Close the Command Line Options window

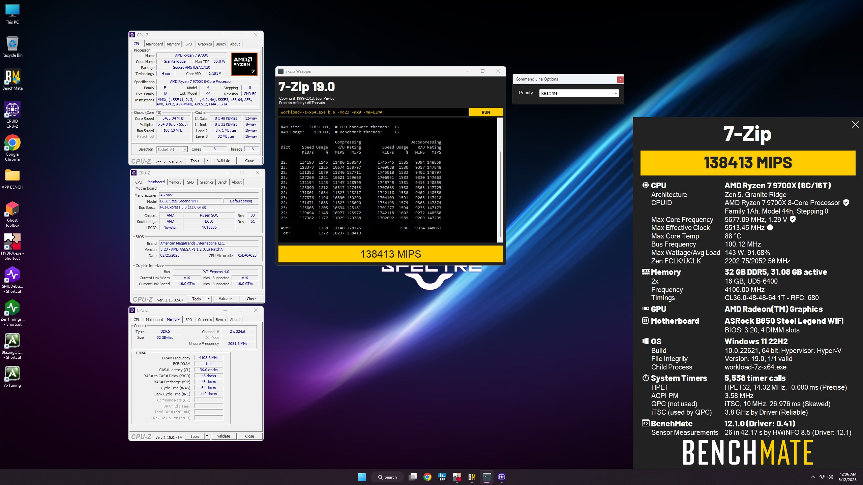point(620,79)
